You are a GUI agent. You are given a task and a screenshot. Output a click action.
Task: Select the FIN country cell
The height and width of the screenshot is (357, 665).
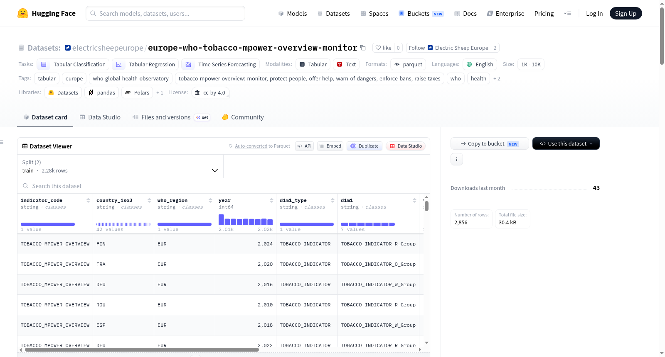123,244
